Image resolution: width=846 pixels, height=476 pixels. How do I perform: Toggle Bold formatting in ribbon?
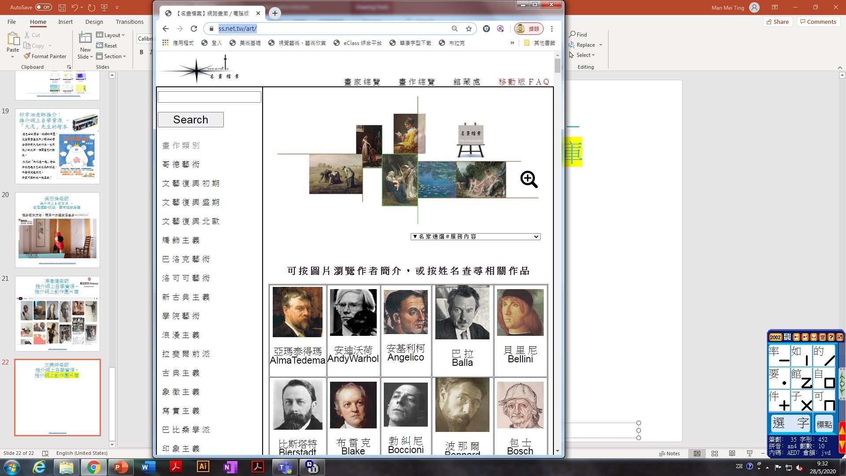point(141,52)
